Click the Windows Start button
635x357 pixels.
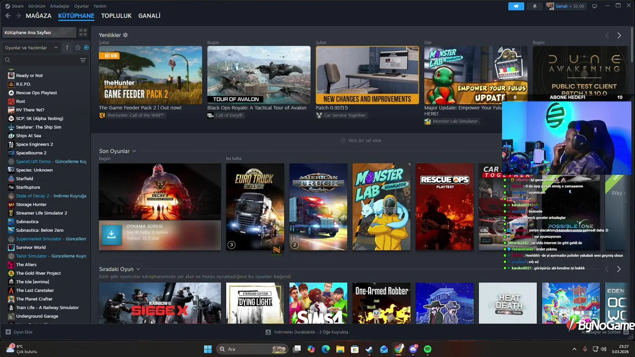pos(208,349)
